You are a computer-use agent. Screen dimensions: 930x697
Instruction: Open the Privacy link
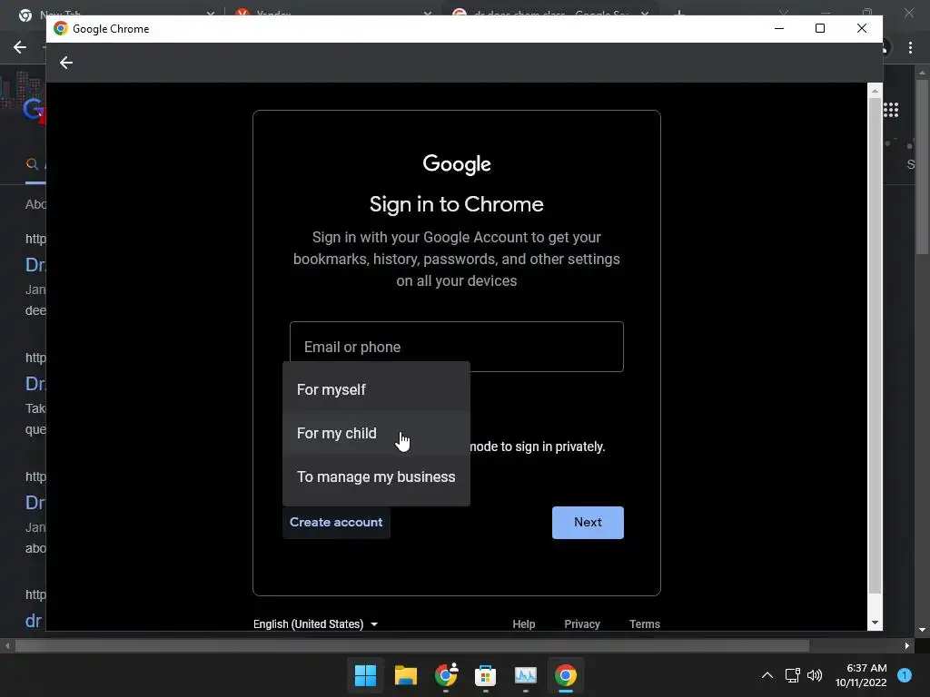point(582,623)
